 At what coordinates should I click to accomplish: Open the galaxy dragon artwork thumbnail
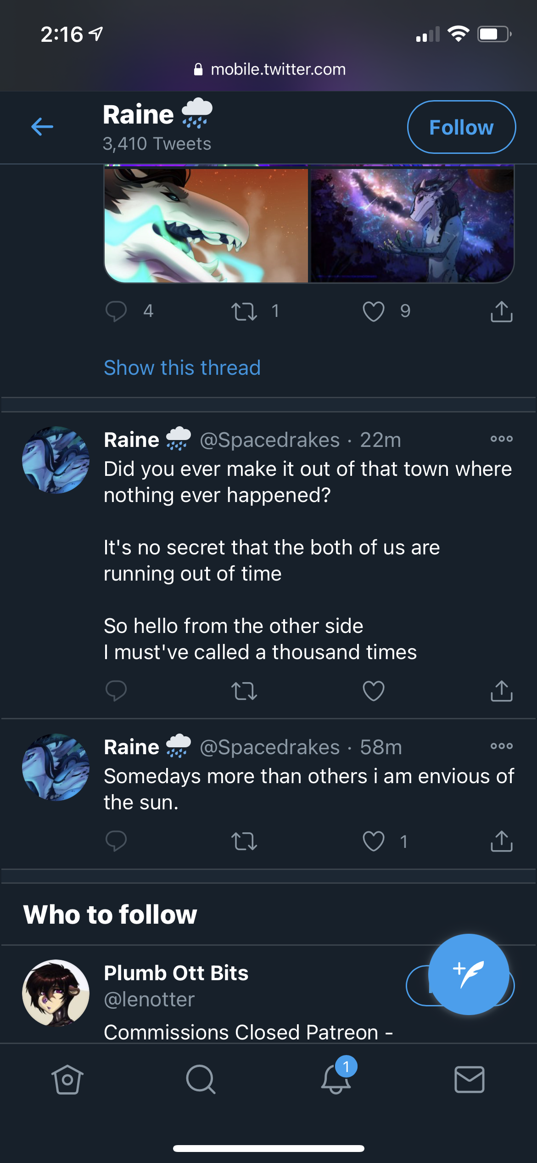coord(412,224)
